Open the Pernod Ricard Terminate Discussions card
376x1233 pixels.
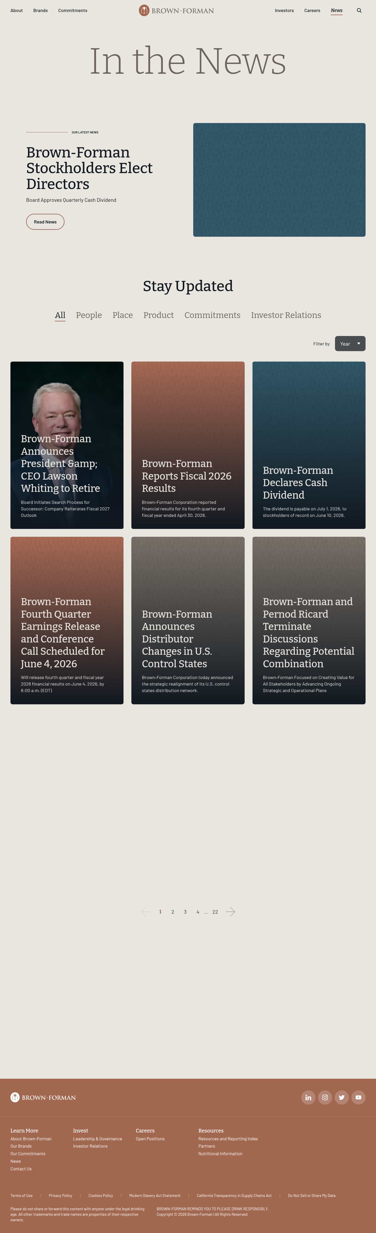click(309, 620)
